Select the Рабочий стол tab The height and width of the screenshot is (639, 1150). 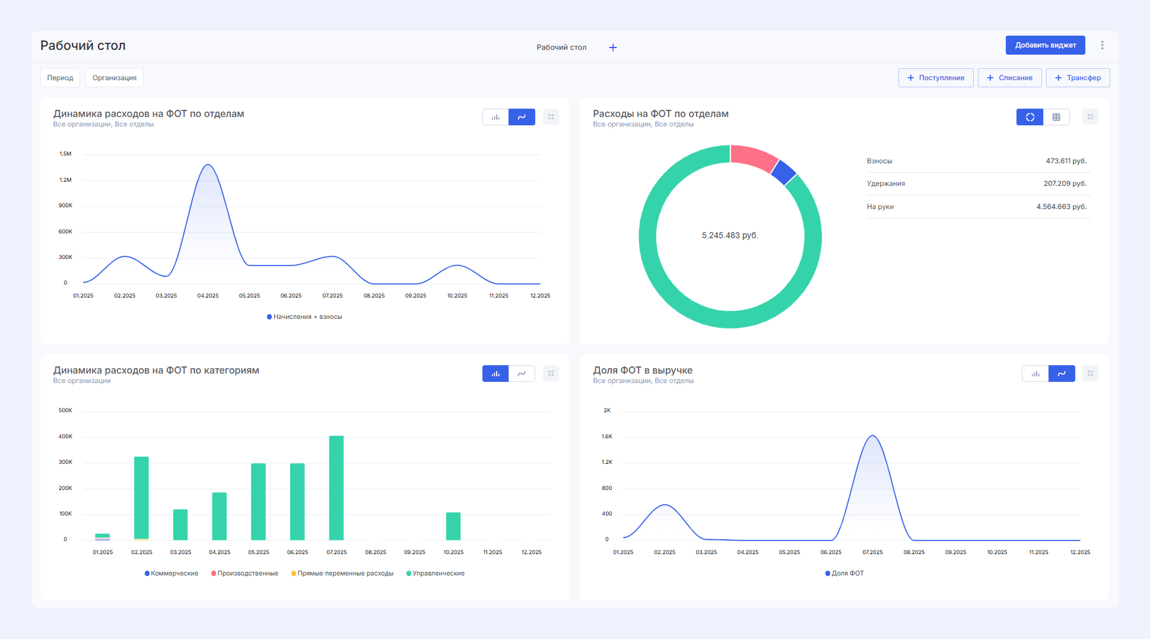click(561, 48)
